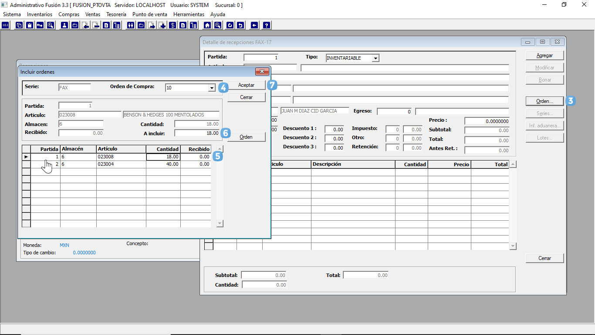Screen dimensions: 595x335
Task: Expand the Orden de Compra dropdown
Action: 212,88
